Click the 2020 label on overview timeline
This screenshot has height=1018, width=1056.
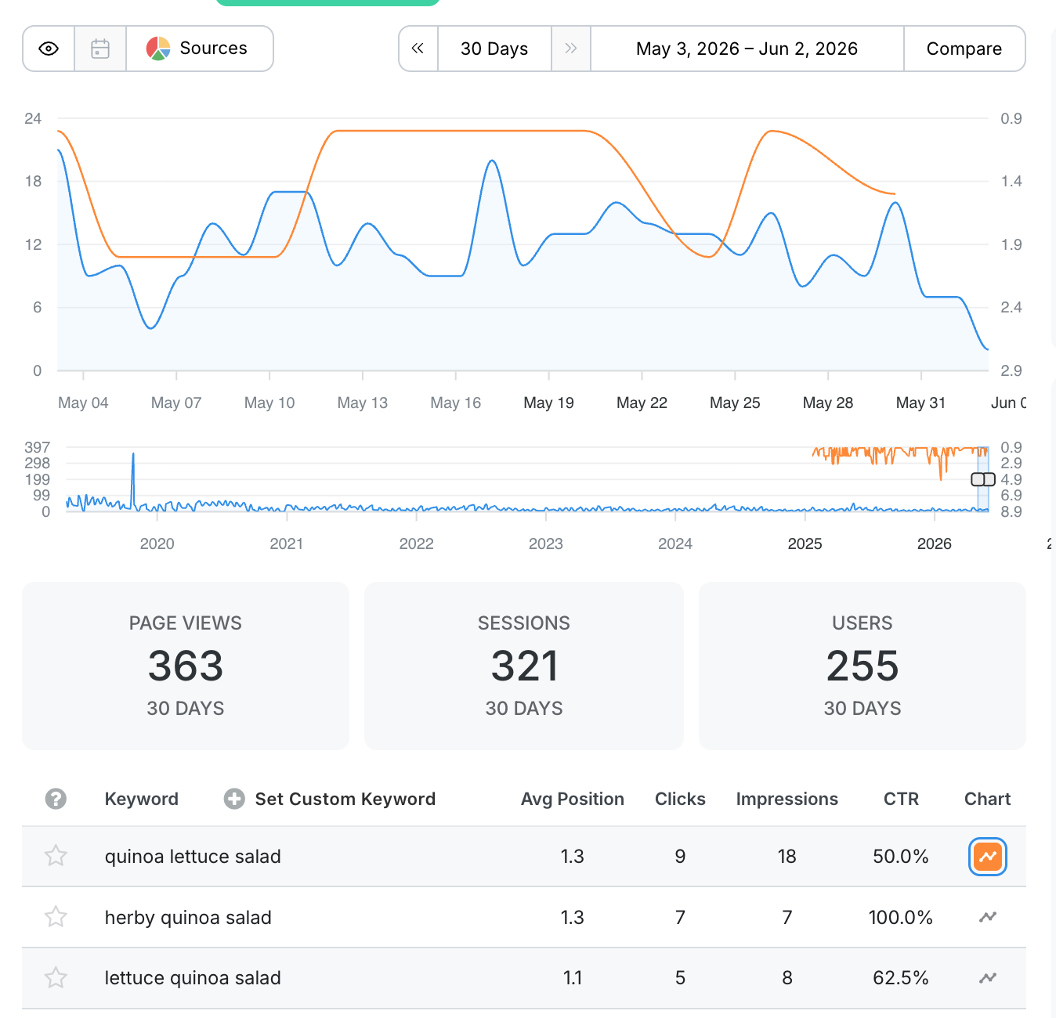(x=157, y=543)
